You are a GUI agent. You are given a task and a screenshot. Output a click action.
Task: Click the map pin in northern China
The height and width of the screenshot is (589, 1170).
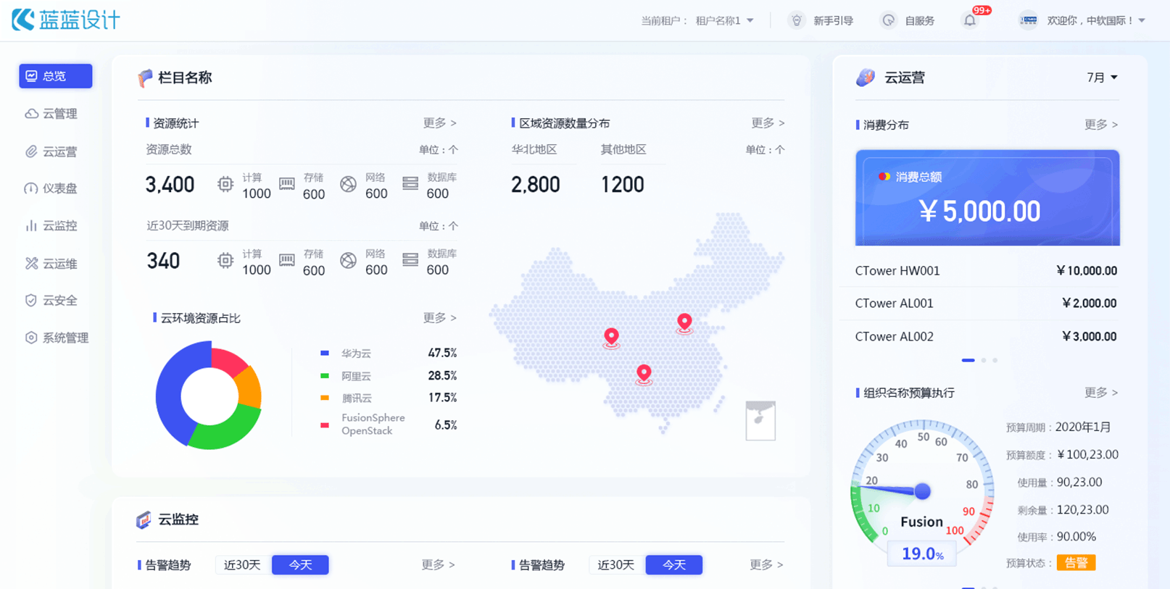(x=684, y=321)
